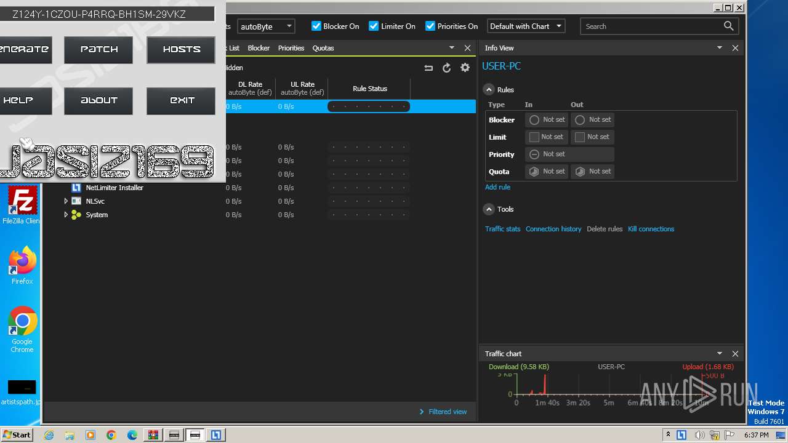Click the Patch button in keygen
Viewport: 788px width, 443px height.
coord(98,50)
